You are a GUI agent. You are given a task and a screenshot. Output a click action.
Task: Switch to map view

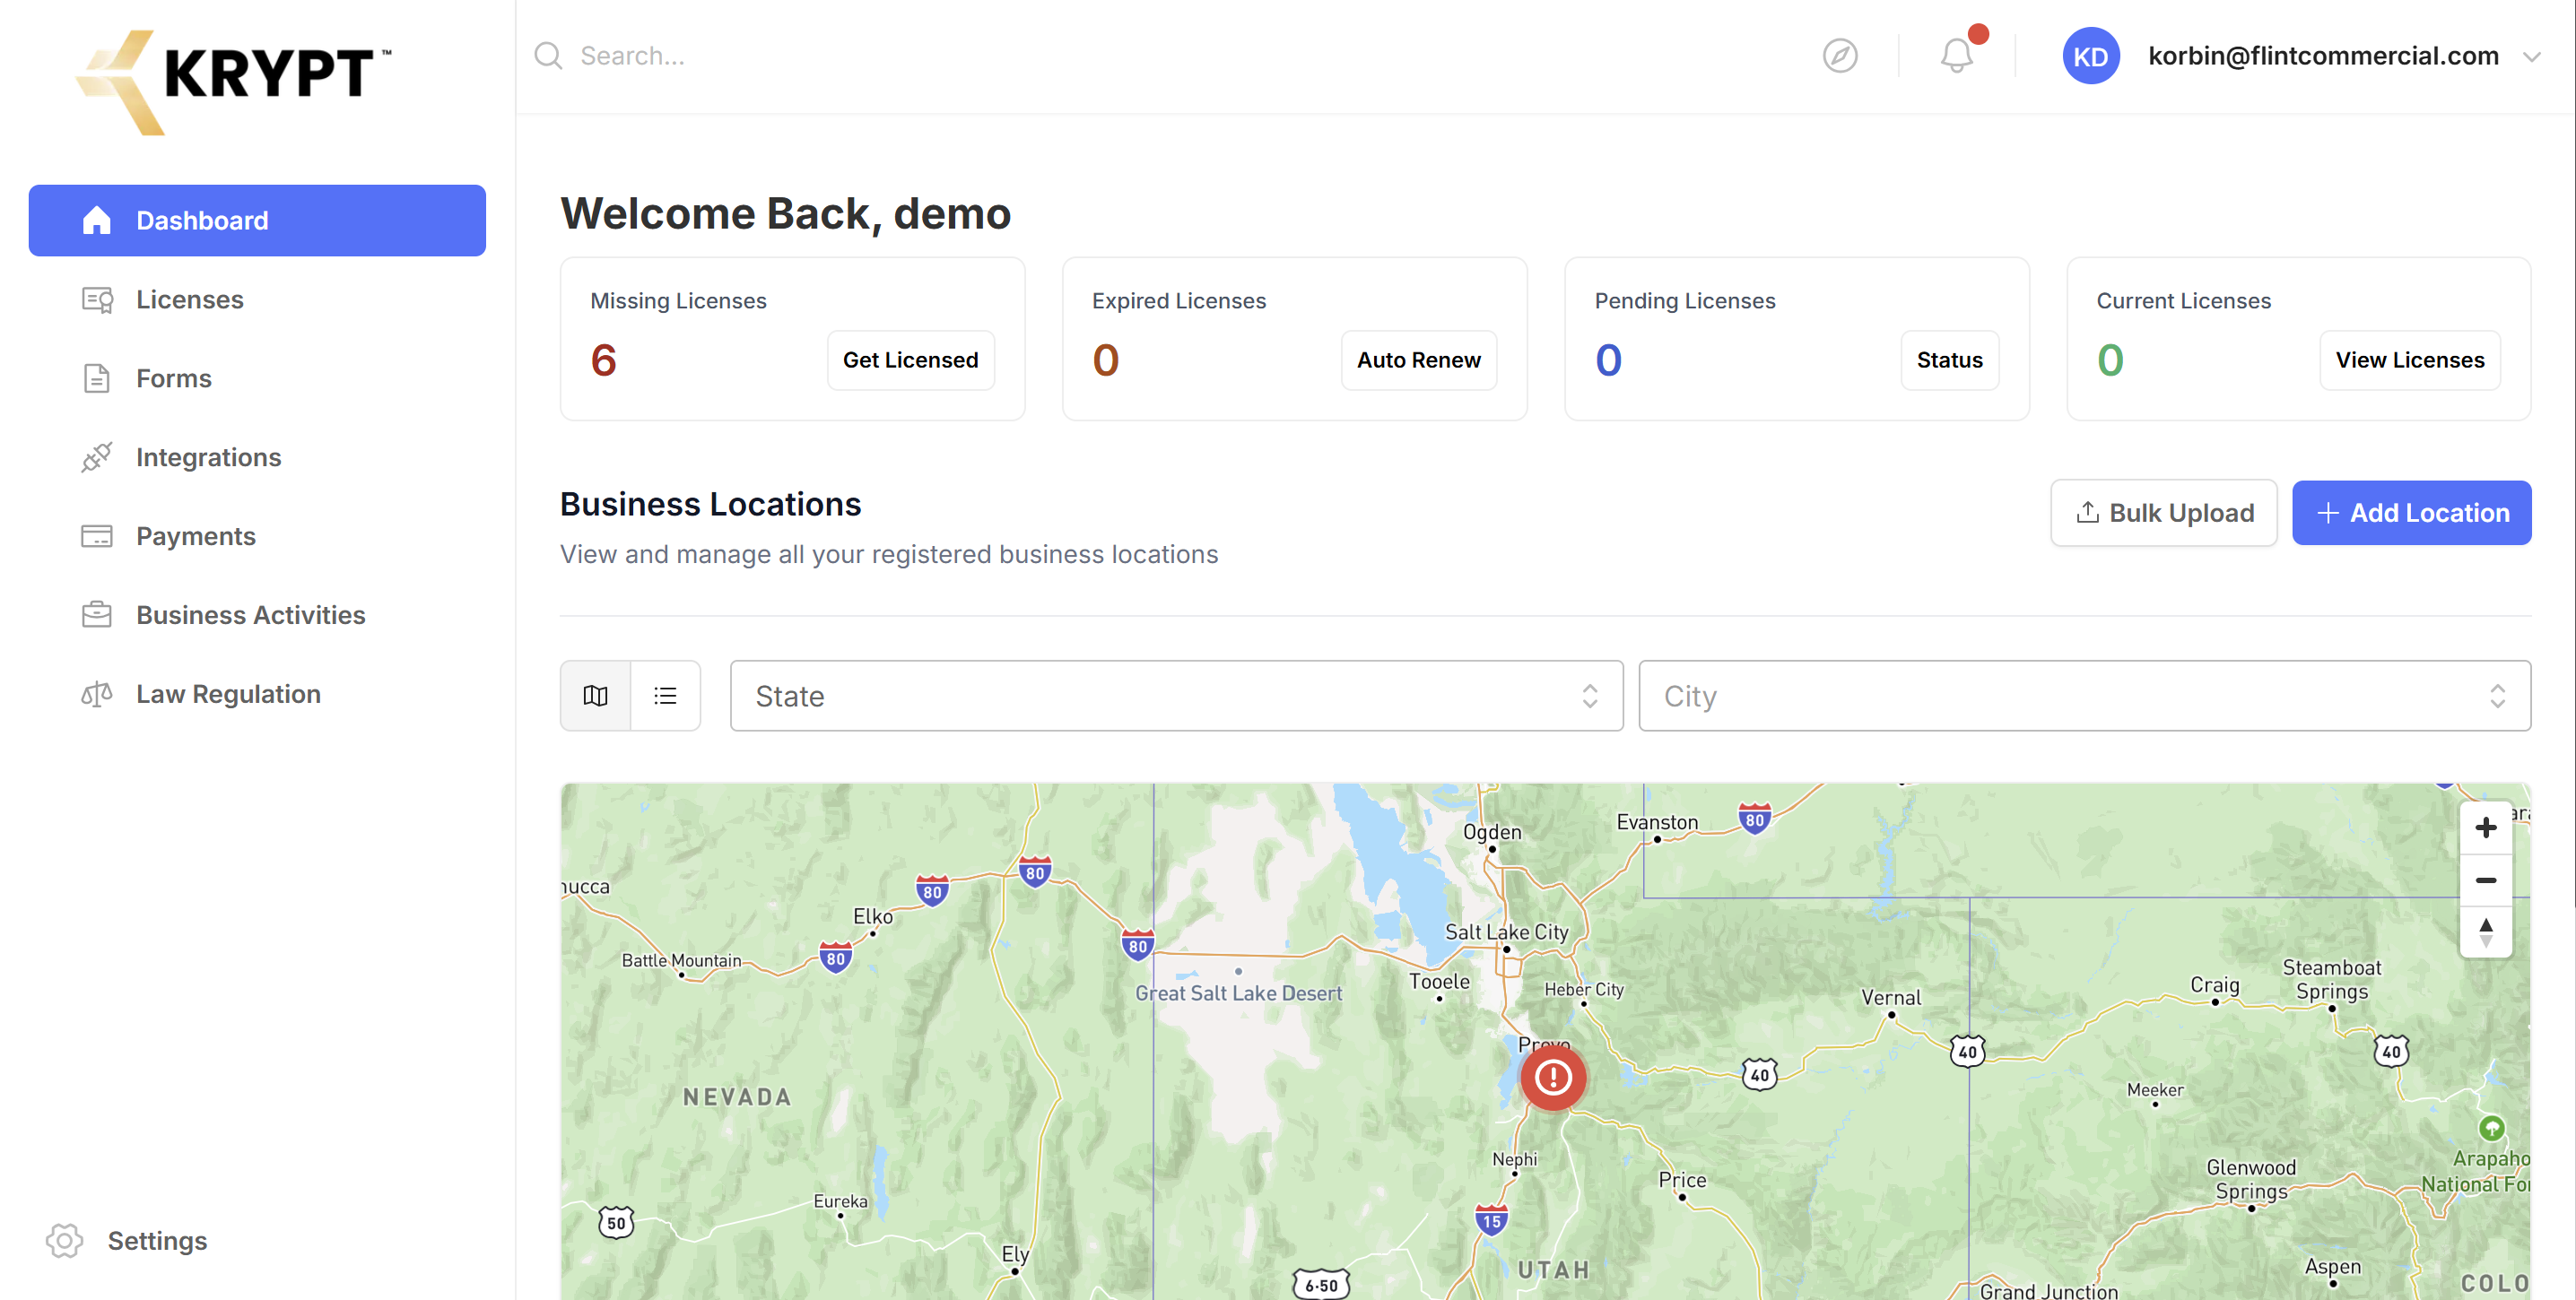pos(596,696)
